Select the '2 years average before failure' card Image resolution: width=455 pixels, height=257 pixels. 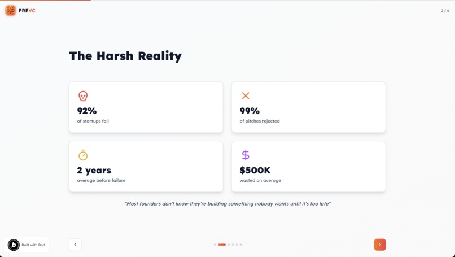pos(146,167)
